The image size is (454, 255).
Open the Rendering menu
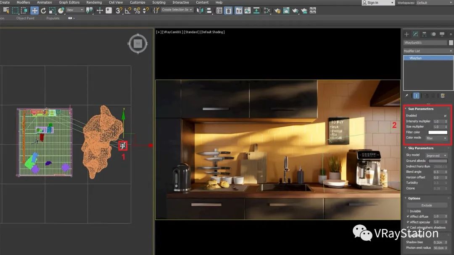94,3
